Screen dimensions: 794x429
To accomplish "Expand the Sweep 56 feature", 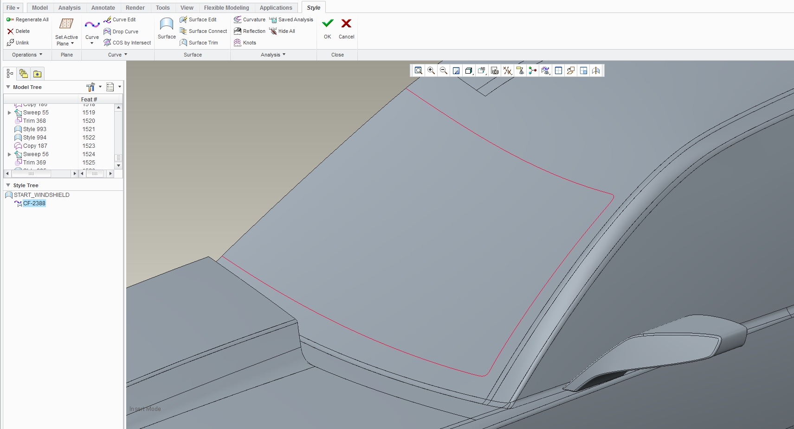I will (9, 154).
